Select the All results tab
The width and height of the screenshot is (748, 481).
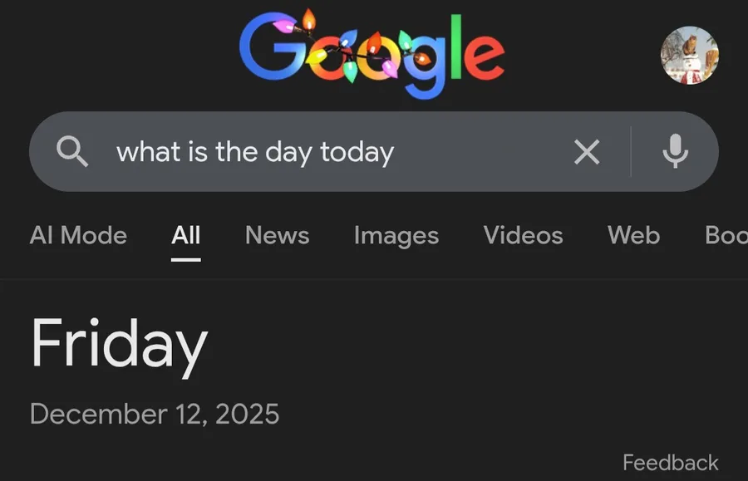[x=186, y=236]
